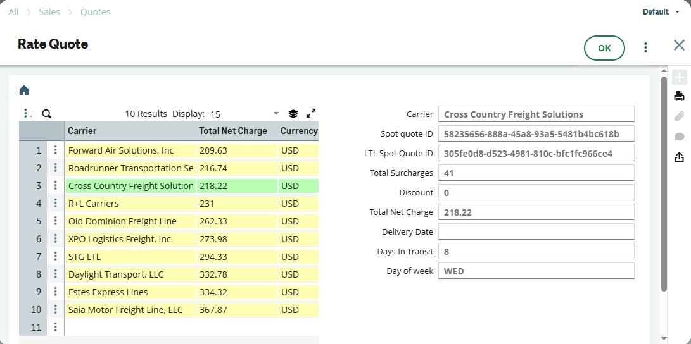
Task: Open the grid options dots menu
Action: point(26,114)
